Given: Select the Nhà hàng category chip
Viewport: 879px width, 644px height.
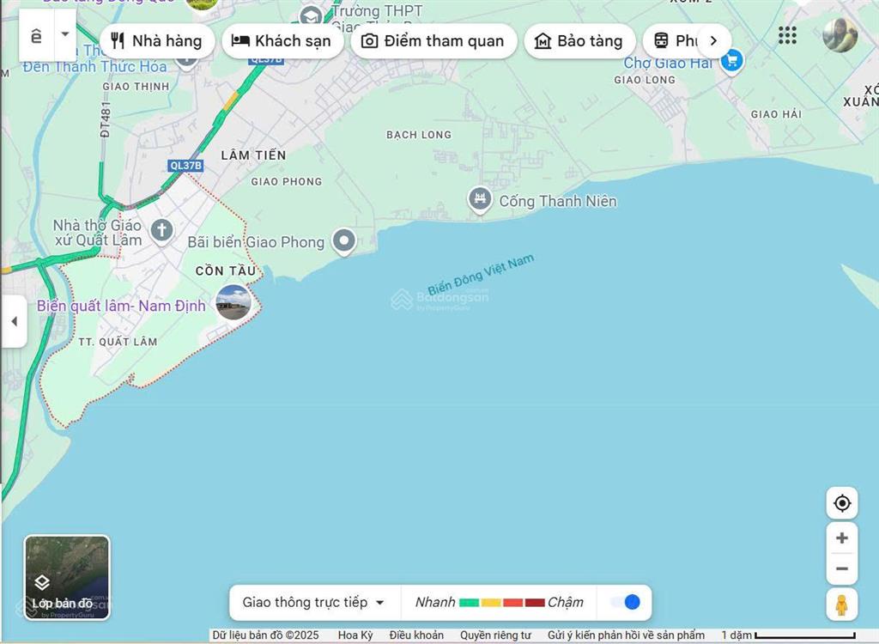Looking at the screenshot, I should [x=156, y=41].
